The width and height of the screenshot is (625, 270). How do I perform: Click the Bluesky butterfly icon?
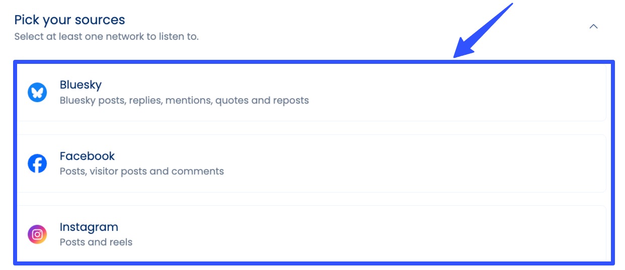coord(37,93)
